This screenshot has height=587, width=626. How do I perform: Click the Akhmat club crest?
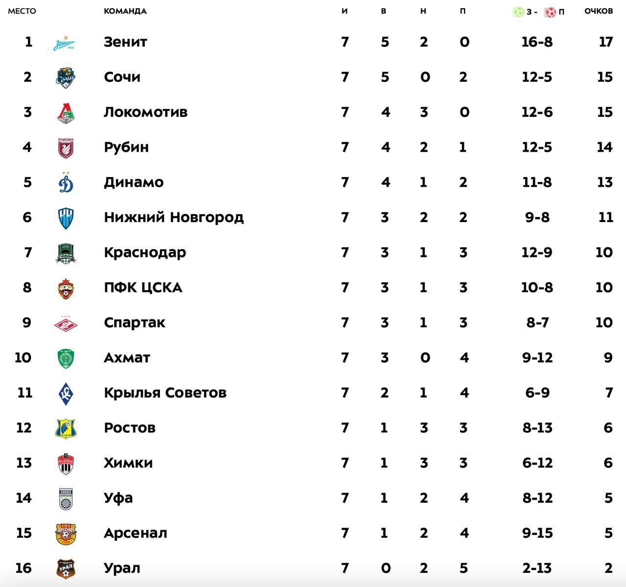(x=66, y=359)
